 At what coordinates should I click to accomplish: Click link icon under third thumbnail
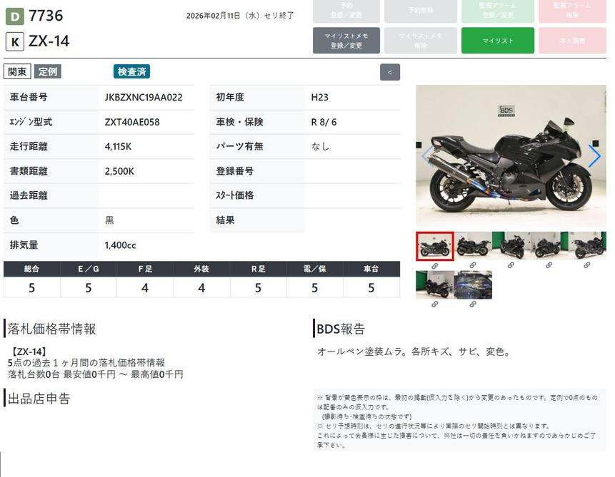point(511,265)
